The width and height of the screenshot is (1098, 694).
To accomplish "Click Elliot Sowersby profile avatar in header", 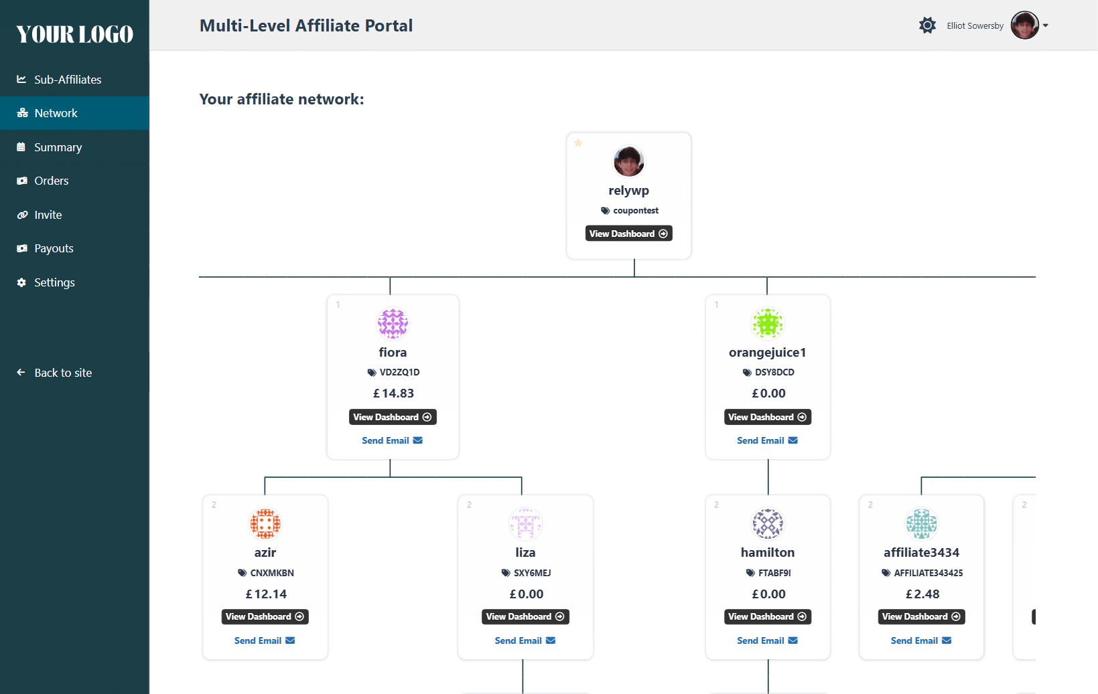I will pos(1024,25).
